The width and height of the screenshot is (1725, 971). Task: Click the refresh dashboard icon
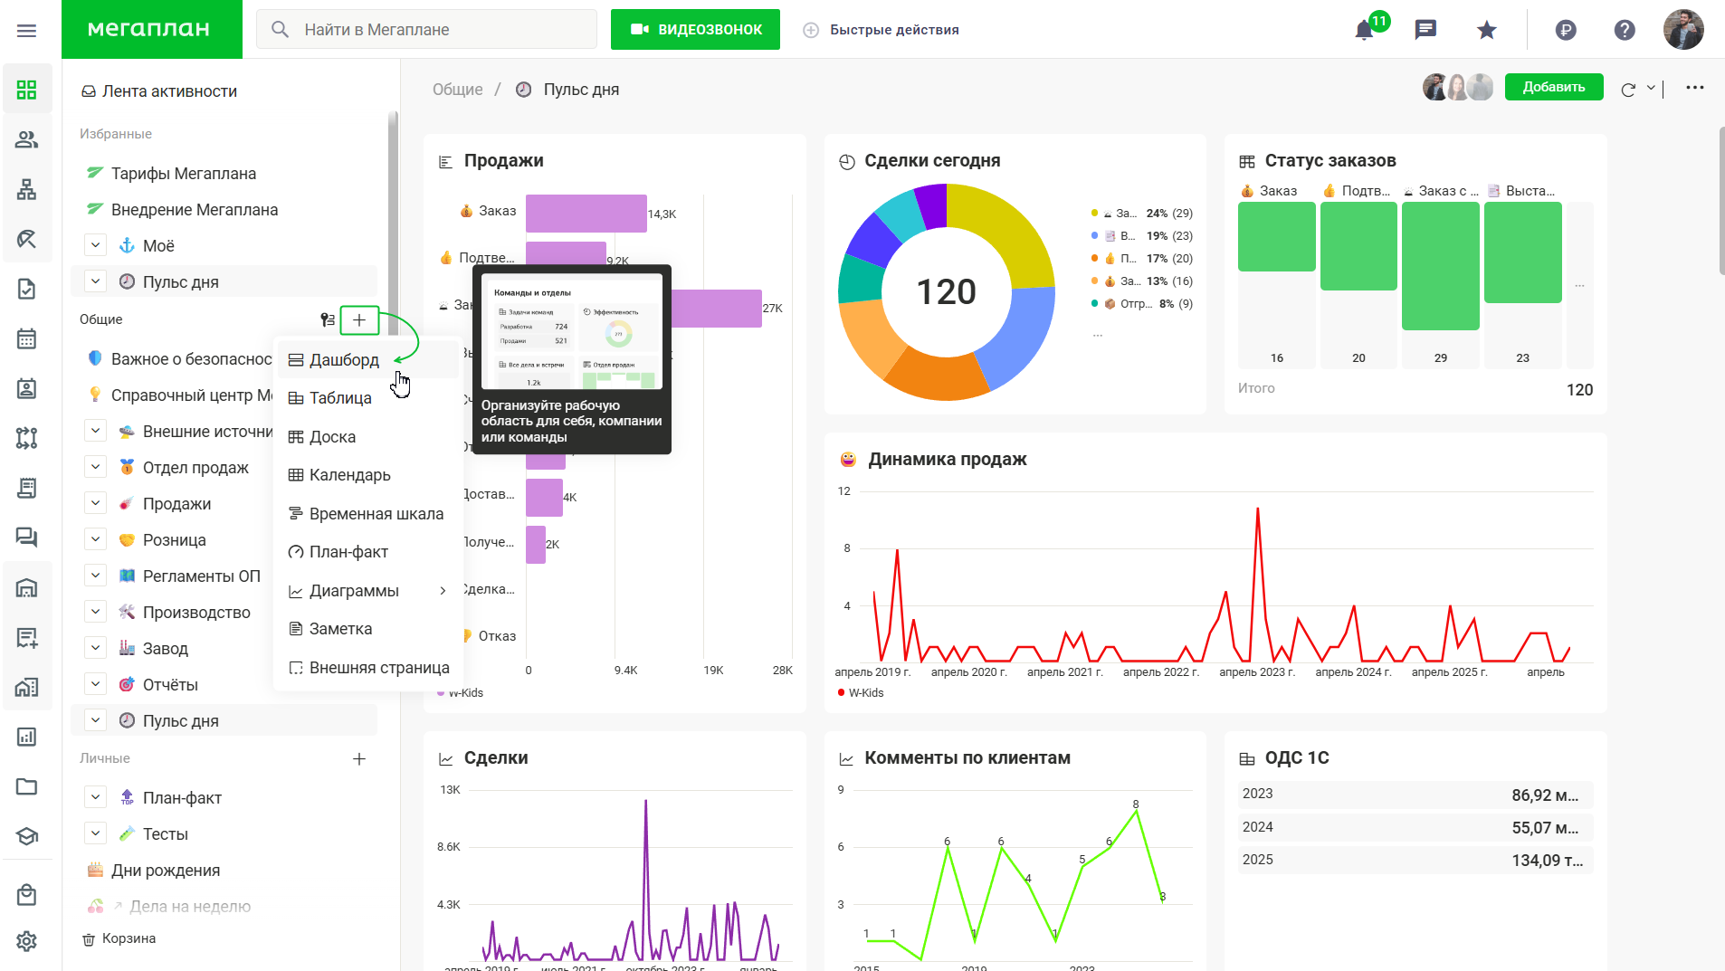[1628, 89]
